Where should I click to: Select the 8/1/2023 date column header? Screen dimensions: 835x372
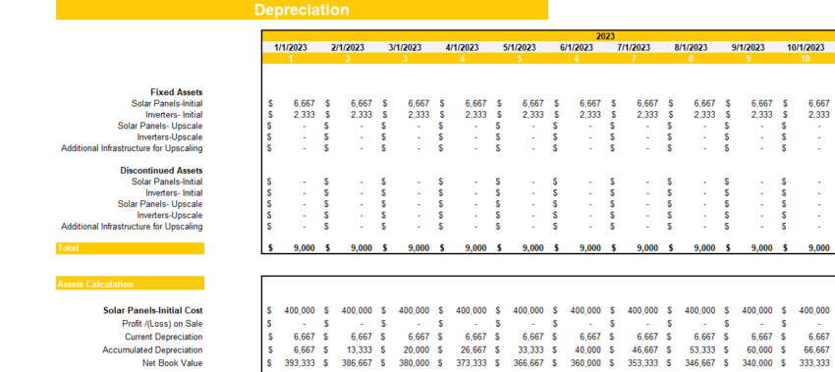click(691, 48)
